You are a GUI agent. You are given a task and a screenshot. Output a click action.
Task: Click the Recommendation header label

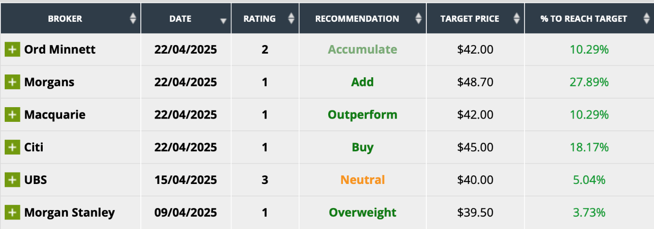[x=357, y=19]
